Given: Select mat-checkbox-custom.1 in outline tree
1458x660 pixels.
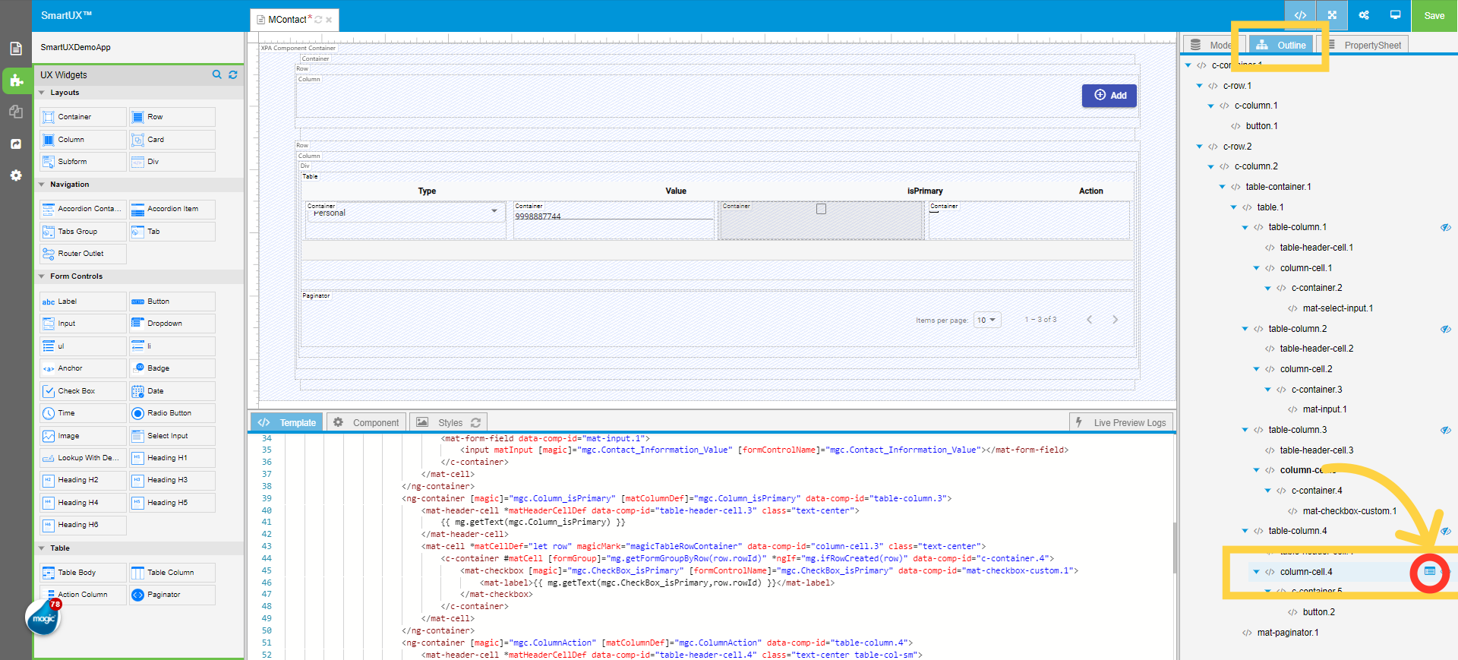Looking at the screenshot, I should click(x=1349, y=511).
